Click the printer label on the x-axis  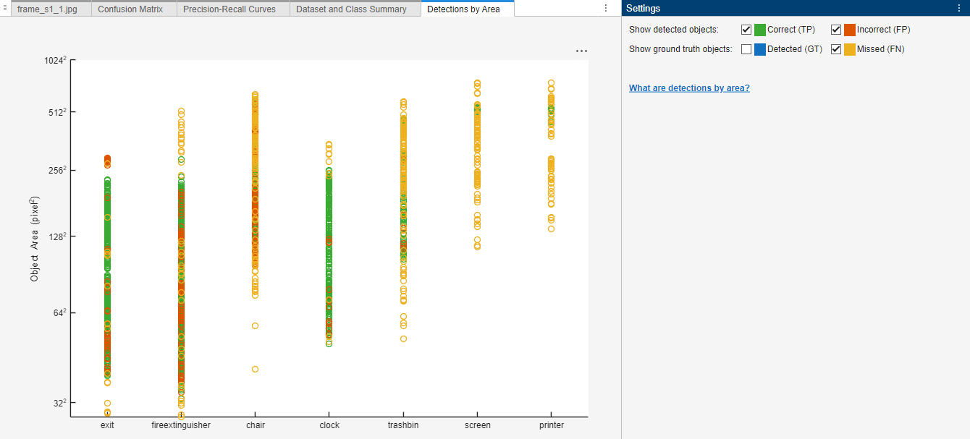click(551, 425)
